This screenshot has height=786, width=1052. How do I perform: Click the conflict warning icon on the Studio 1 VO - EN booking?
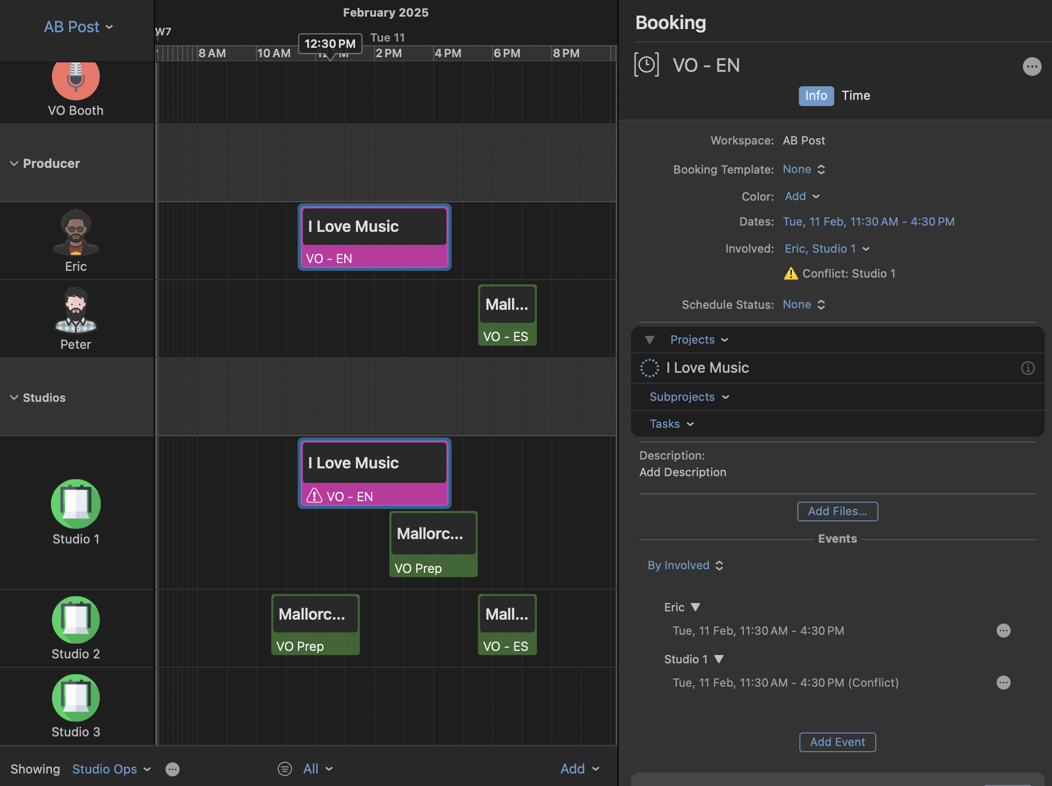point(314,496)
